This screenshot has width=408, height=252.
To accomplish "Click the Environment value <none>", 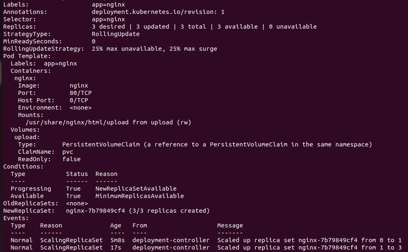I will [80, 108].
